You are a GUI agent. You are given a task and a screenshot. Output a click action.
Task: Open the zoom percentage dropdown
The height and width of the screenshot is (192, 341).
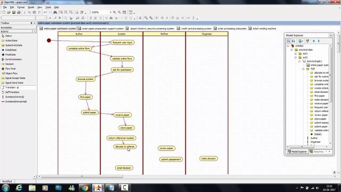[110, 12]
